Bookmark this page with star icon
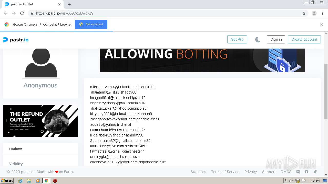The width and height of the screenshot is (328, 184). [x=304, y=13]
